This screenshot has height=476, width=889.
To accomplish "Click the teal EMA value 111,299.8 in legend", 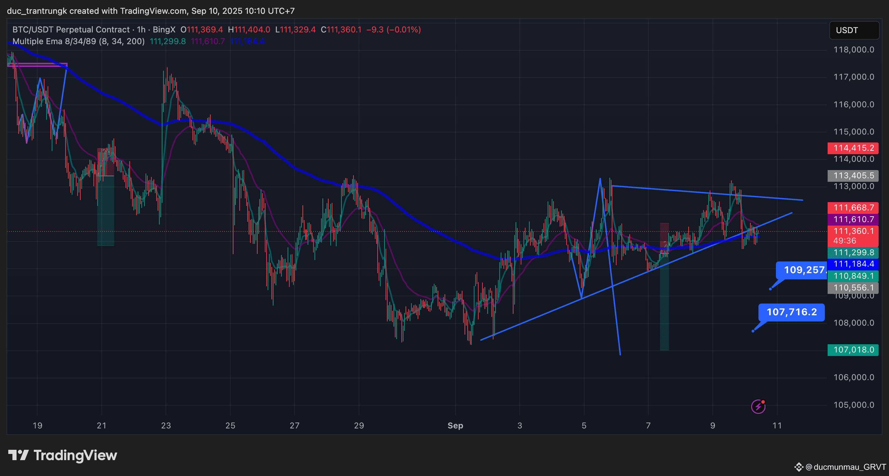I will point(168,41).
